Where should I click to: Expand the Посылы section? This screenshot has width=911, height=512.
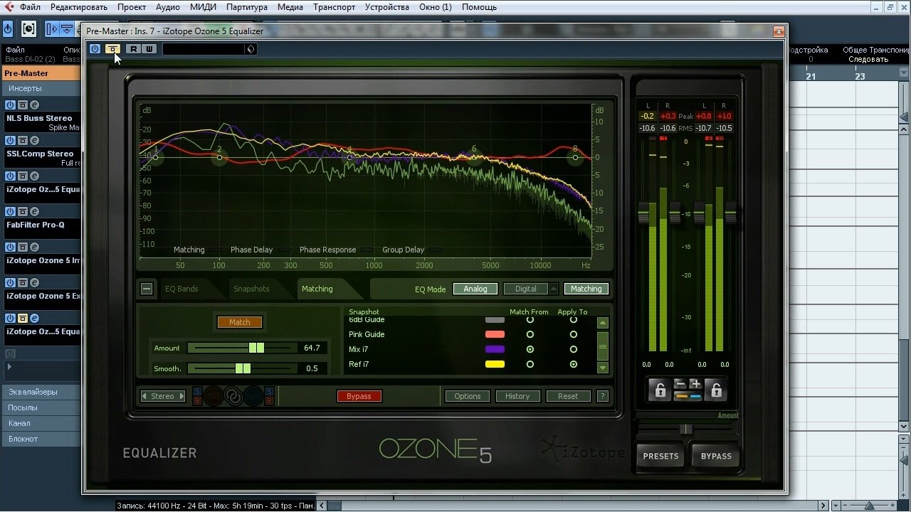click(x=41, y=407)
